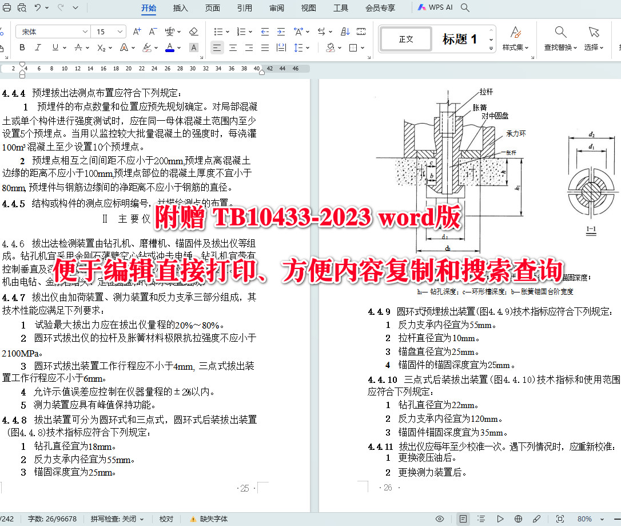Toggle underline formatting
621x526 pixels.
tap(54, 48)
